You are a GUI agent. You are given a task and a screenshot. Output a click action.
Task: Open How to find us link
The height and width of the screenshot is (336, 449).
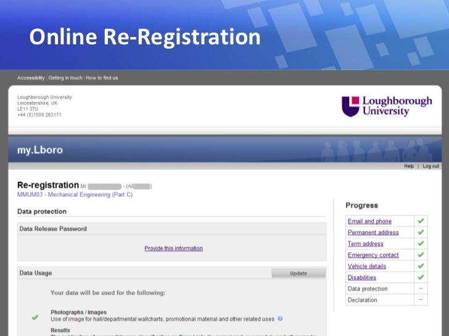point(102,78)
